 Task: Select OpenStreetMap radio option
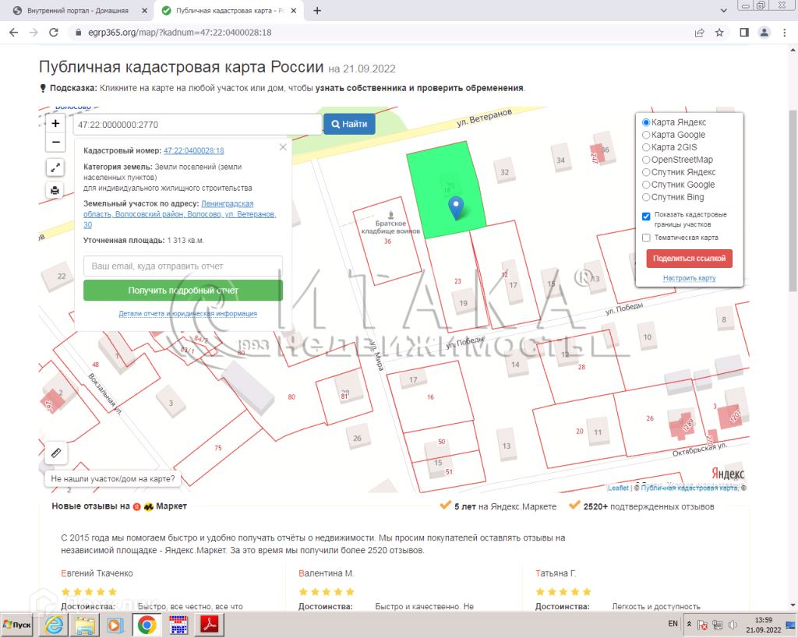(646, 160)
